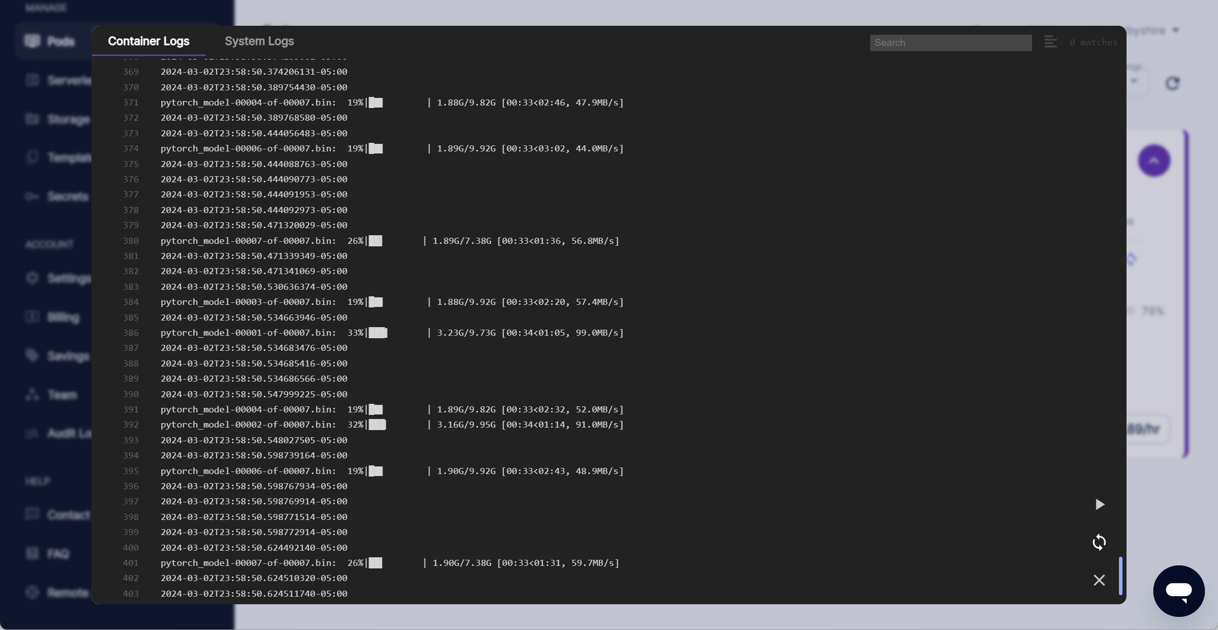Click the Contact sidebar icon
This screenshot has height=630, width=1218.
(32, 514)
